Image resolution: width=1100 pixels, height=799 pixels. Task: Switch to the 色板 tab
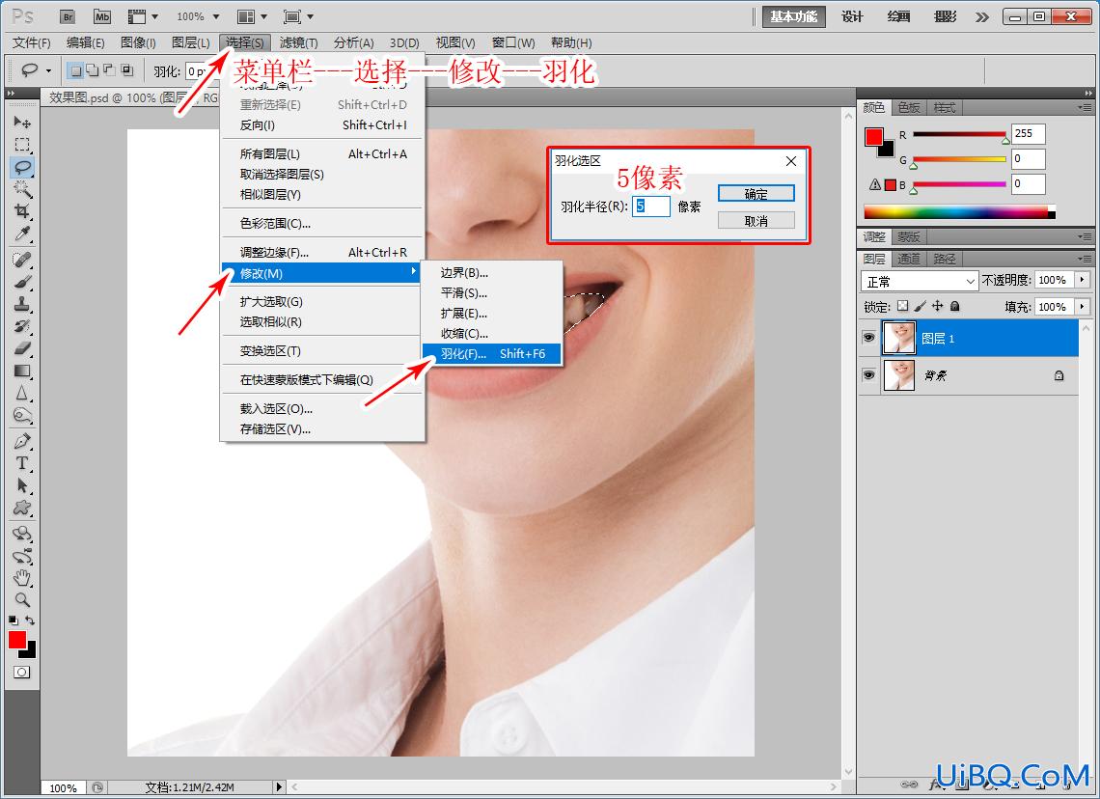[x=909, y=107]
